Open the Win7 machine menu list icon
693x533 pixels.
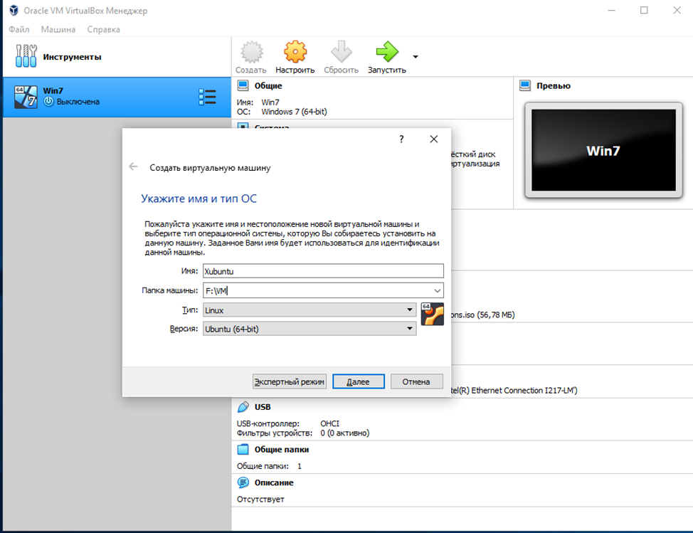click(207, 97)
